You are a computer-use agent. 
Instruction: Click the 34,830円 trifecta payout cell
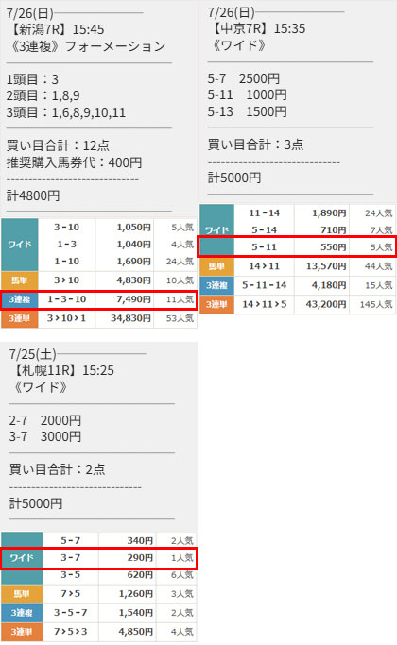coord(125,318)
